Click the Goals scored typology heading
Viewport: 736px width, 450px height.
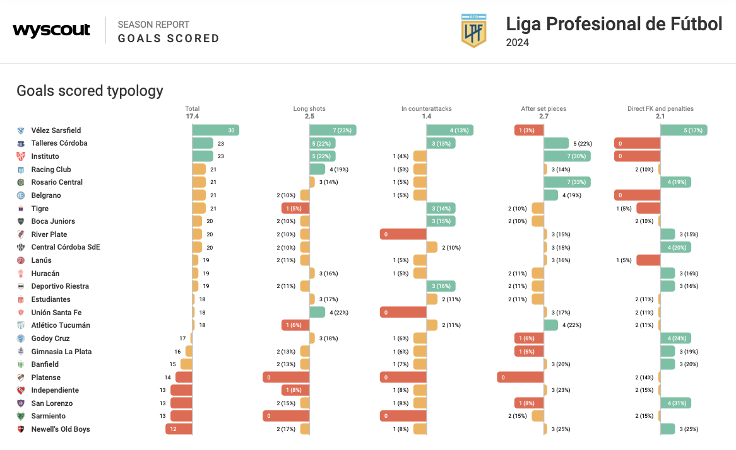pyautogui.click(x=90, y=91)
